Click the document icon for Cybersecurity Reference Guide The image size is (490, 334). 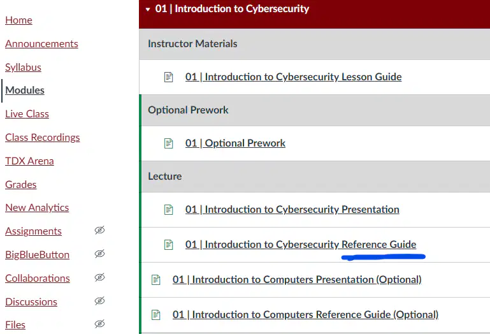tap(168, 245)
